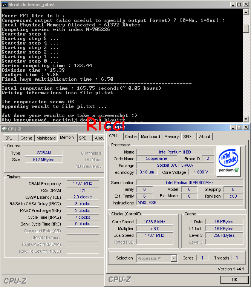Click the Core Voltage value '1.808 V'
The width and height of the screenshot is (251, 287).
click(201, 172)
